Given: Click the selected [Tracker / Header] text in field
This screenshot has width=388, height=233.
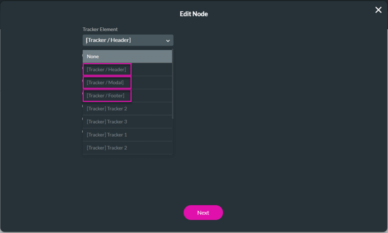Looking at the screenshot, I should point(108,40).
